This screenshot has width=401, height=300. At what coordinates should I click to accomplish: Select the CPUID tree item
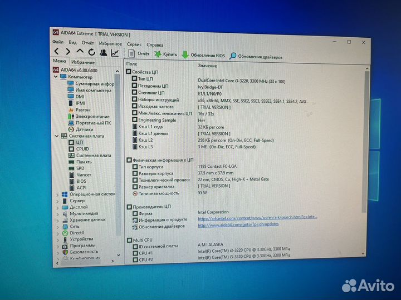[79, 149]
